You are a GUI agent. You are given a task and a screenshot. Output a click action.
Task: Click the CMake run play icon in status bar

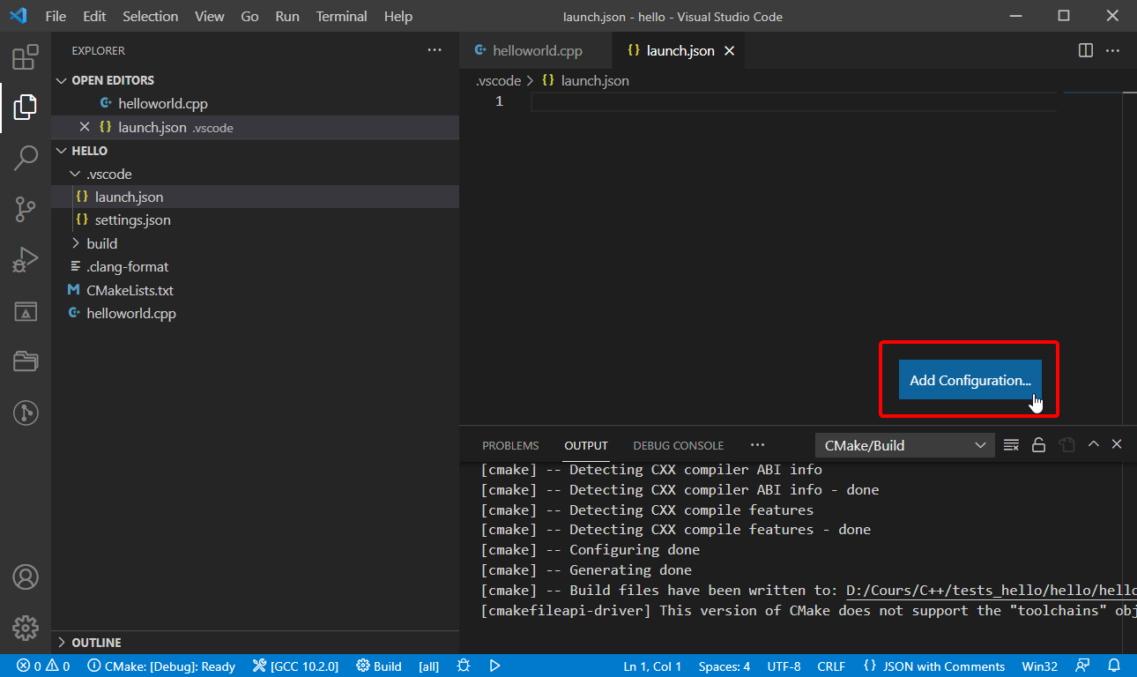pyautogui.click(x=495, y=666)
